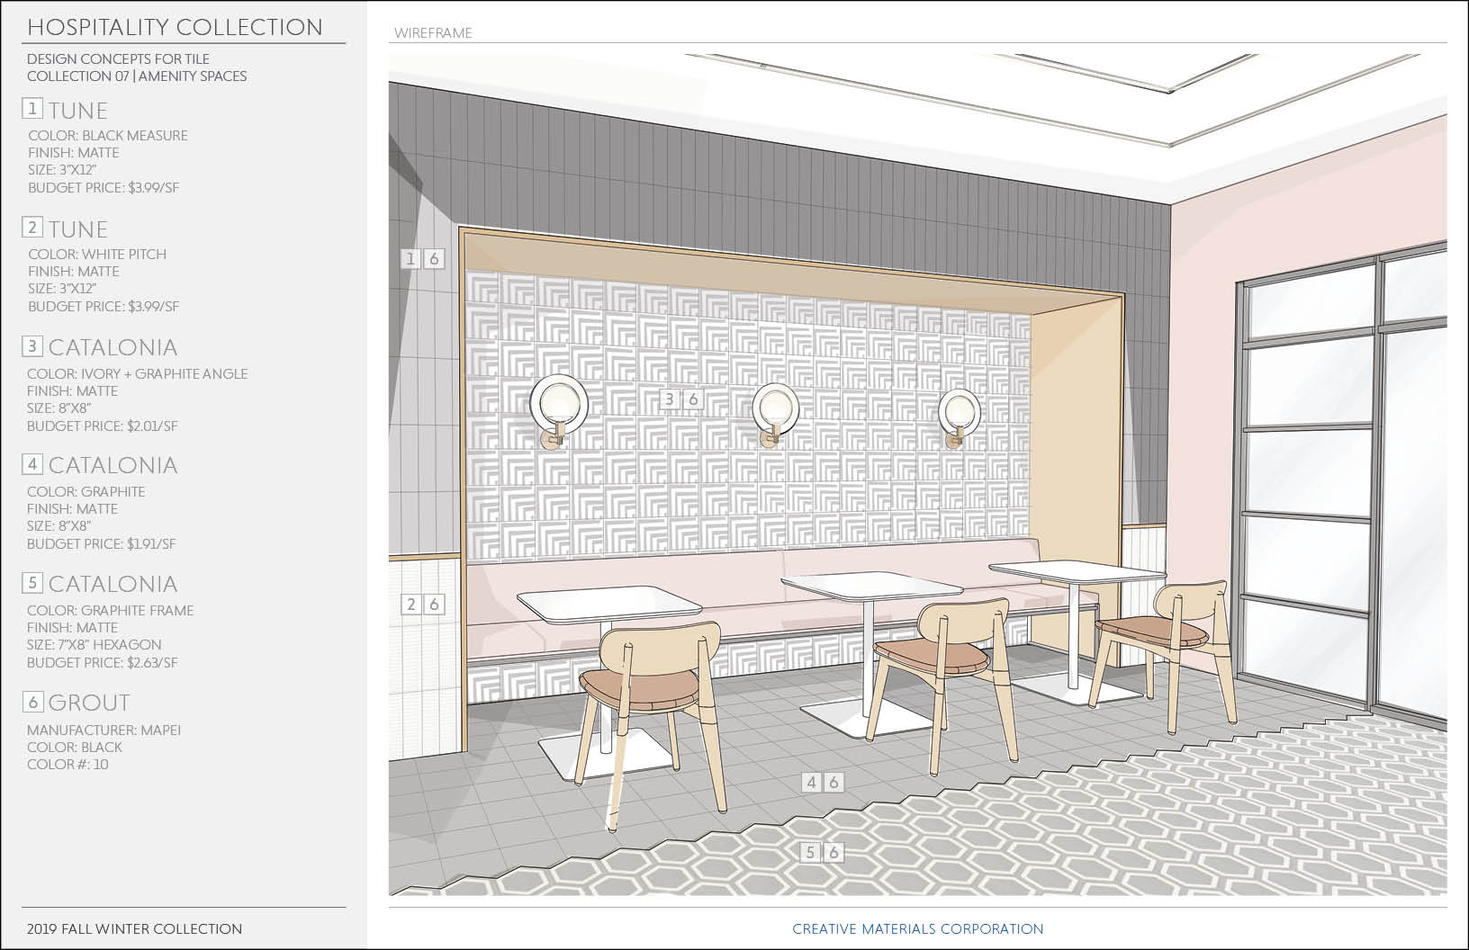Click the GROUT heading
Viewport: 1469px width, 950px height.
[89, 703]
